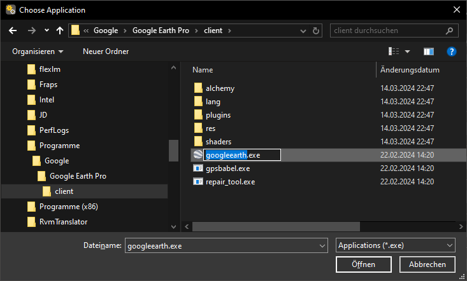467x281 pixels.
Task: Select Programme (x86) in folder tree
Action: [x=69, y=207]
